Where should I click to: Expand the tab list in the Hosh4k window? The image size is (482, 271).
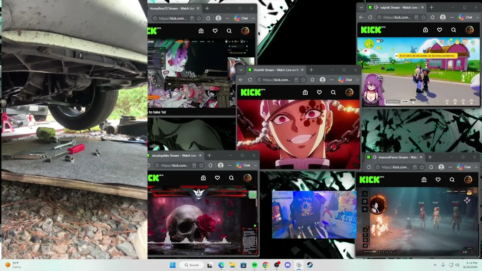241,70
